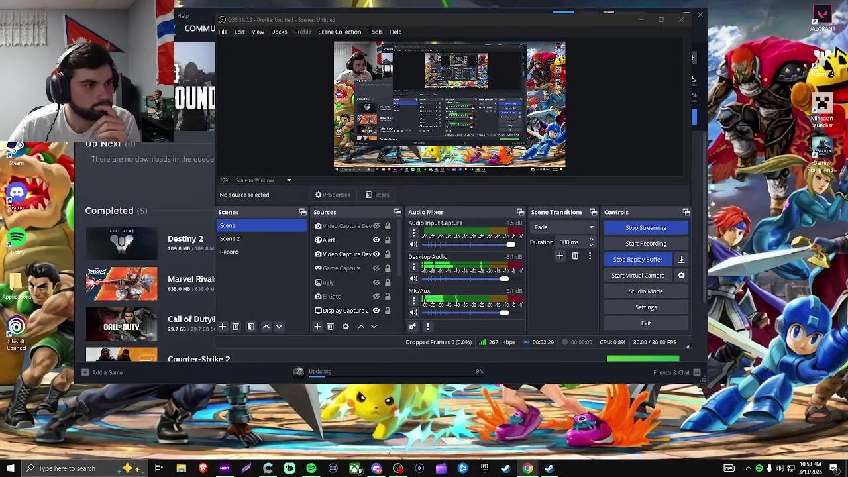
Task: Move scene down arrow in the Scenes panel
Action: click(x=279, y=327)
